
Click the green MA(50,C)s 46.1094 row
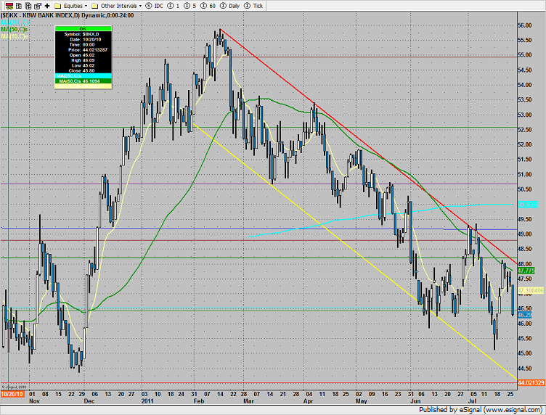83,81
